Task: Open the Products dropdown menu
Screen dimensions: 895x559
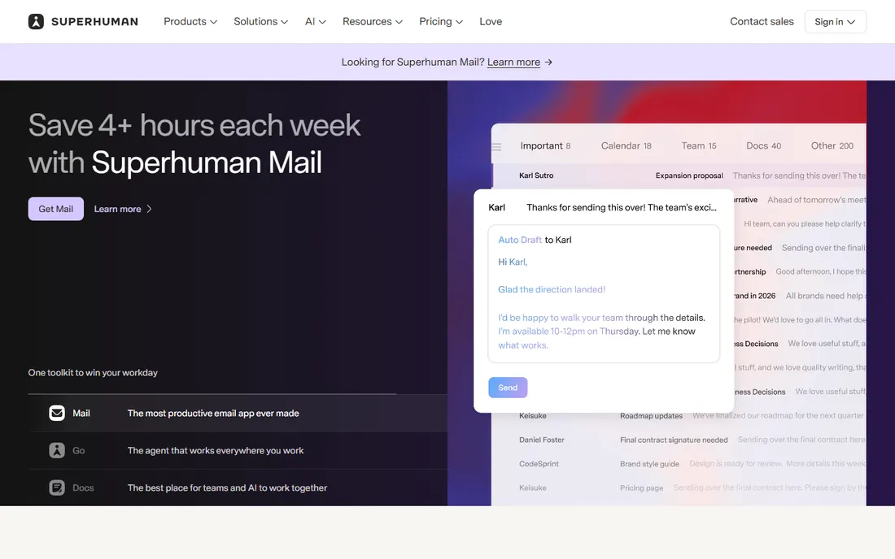Action: 190,22
